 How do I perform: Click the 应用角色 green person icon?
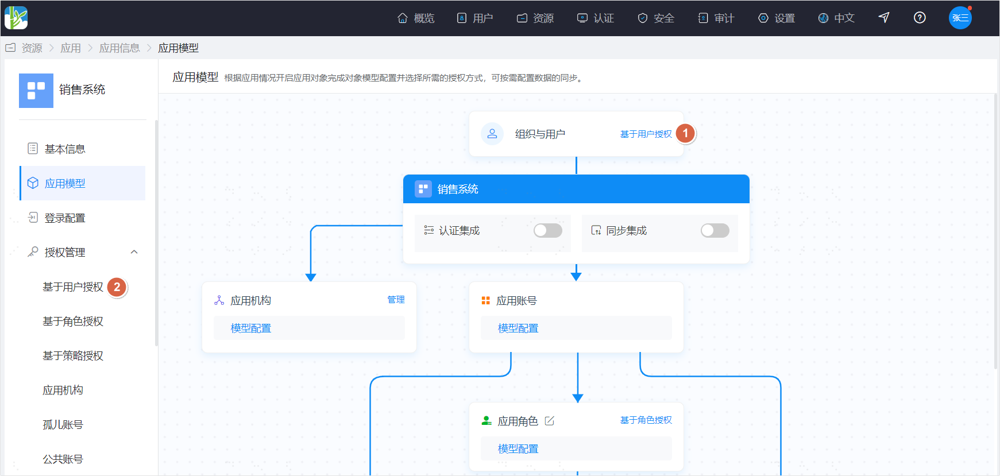coord(487,421)
